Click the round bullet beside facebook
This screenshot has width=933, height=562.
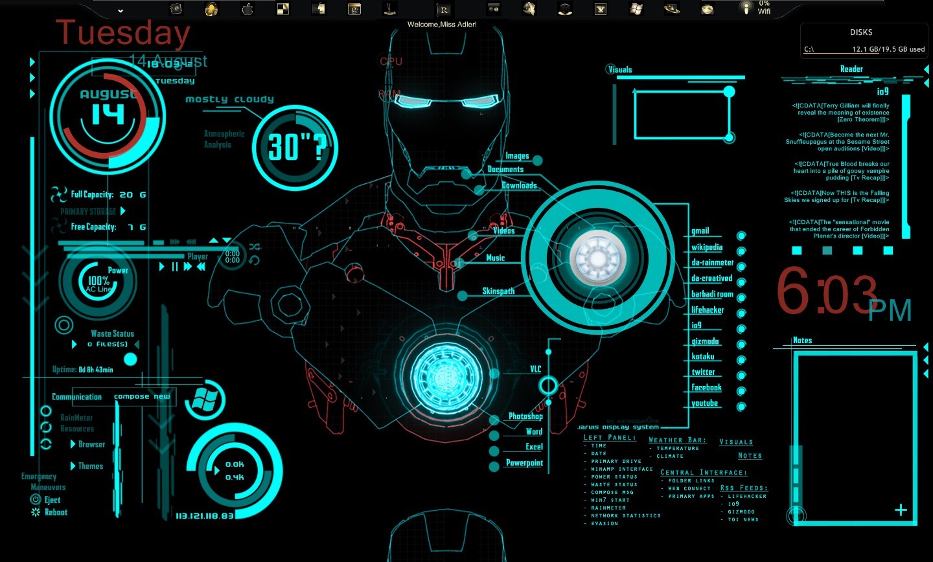pos(741,391)
